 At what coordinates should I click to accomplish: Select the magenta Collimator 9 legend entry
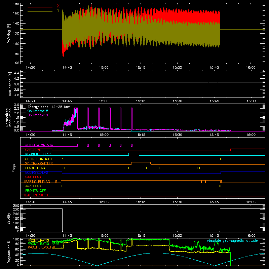pos(38,115)
